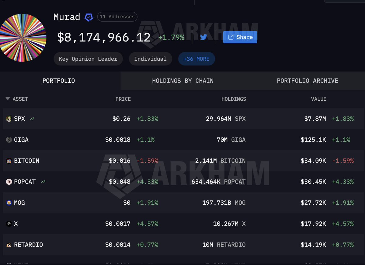
Task: Click the trending arrow beside SPX
Action: click(x=32, y=119)
